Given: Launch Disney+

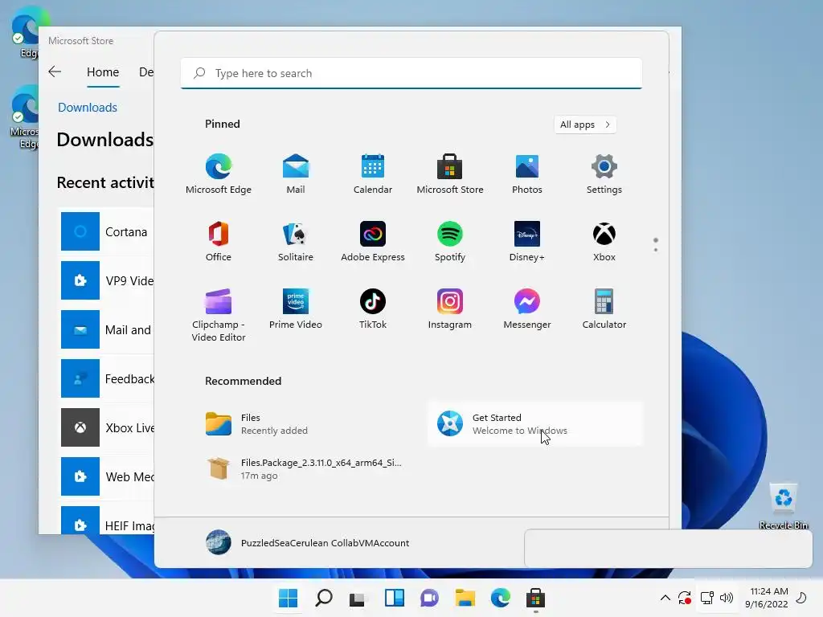Looking at the screenshot, I should coord(527,241).
